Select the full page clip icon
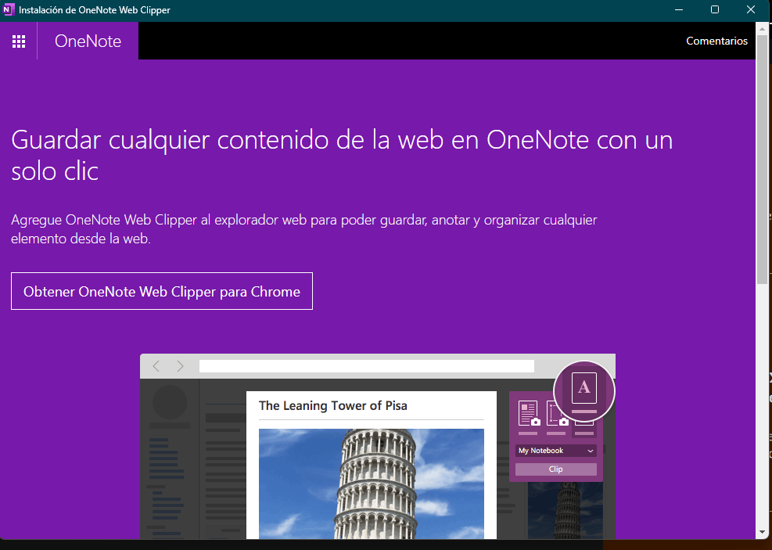This screenshot has width=772, height=550. (529, 414)
